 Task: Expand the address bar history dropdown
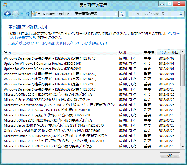click(116, 14)
